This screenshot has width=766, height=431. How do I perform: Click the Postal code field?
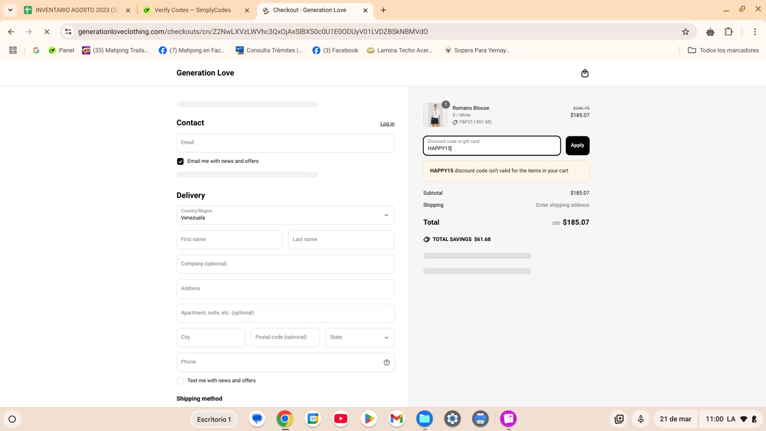pos(285,338)
